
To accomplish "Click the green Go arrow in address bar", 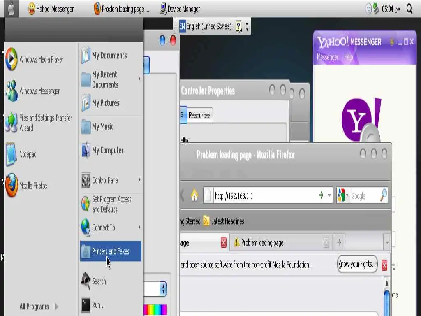I will click(x=321, y=195).
